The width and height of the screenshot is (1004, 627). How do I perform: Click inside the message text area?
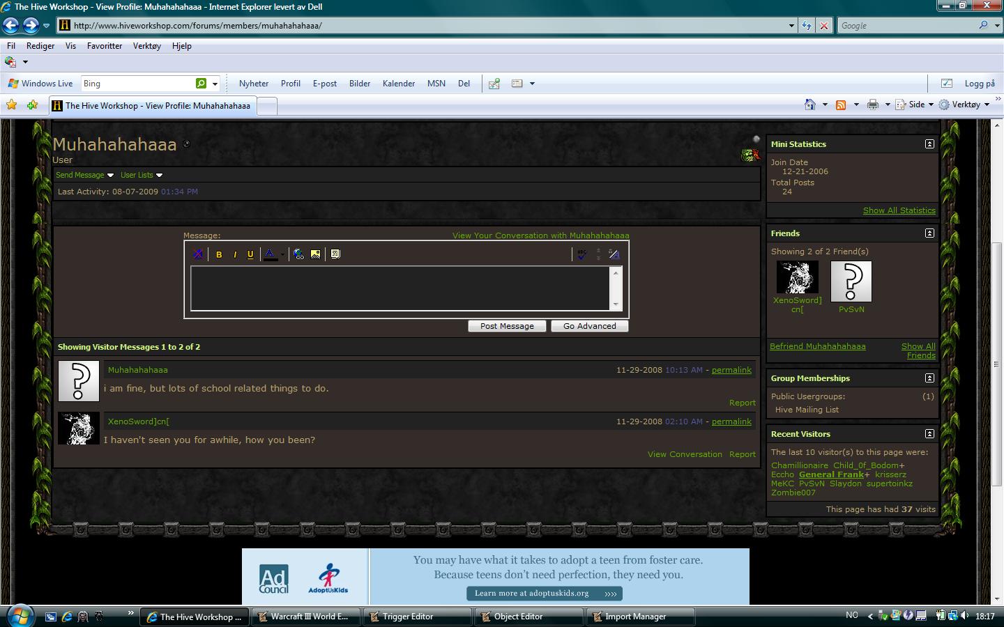coord(401,288)
